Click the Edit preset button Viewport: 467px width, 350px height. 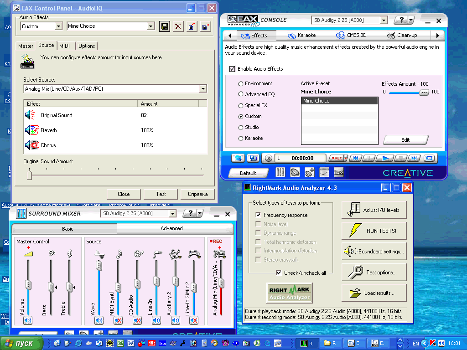(x=405, y=140)
